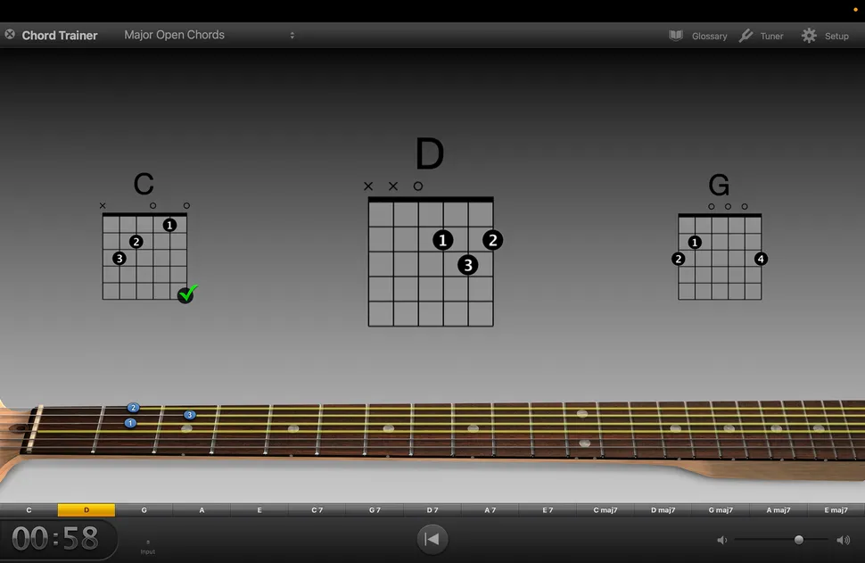Click the C chord diagram

pos(144,256)
